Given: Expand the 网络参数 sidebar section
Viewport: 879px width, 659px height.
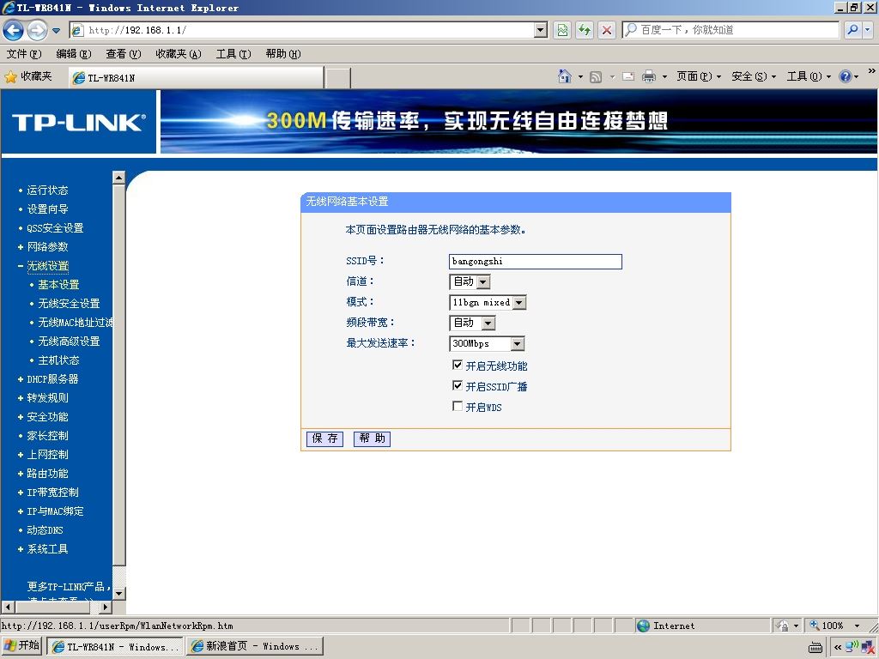Looking at the screenshot, I should pos(48,247).
